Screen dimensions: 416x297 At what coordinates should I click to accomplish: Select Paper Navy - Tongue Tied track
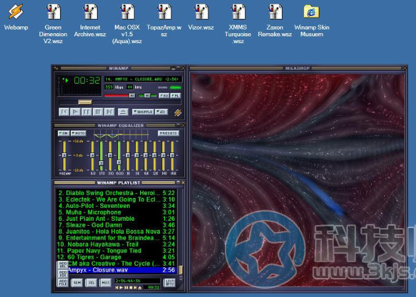[x=116, y=250]
